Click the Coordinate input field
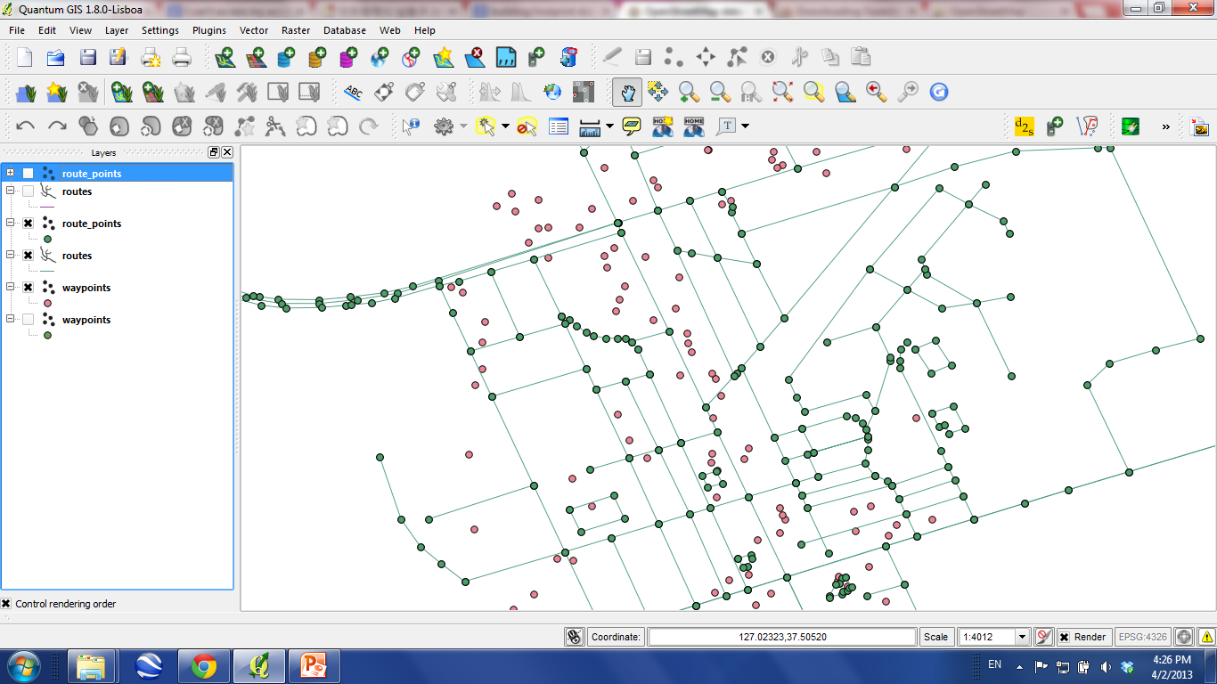 (782, 637)
